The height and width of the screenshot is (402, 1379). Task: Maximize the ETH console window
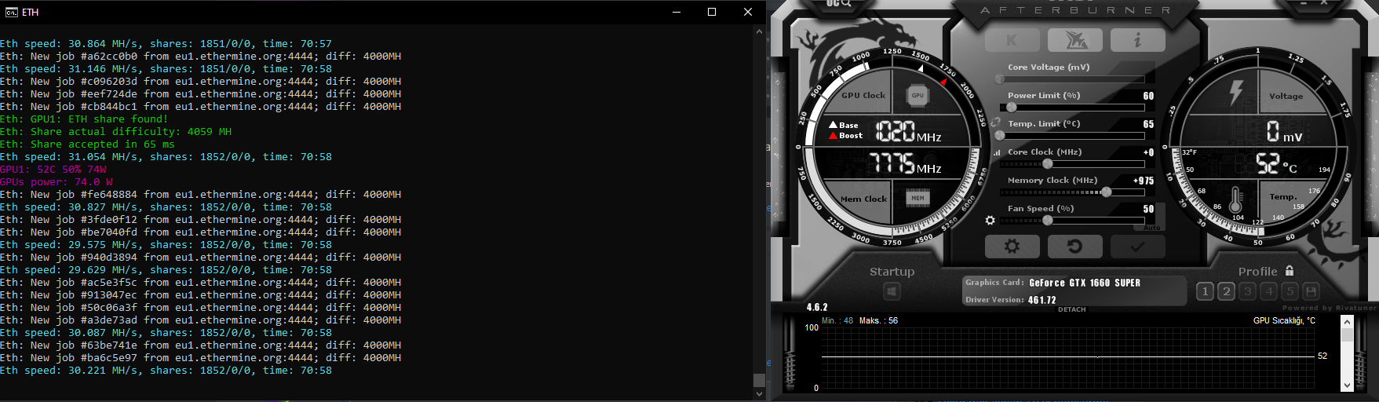712,12
